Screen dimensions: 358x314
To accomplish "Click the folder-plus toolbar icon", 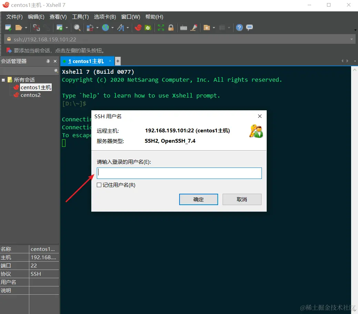I will click(x=207, y=28).
